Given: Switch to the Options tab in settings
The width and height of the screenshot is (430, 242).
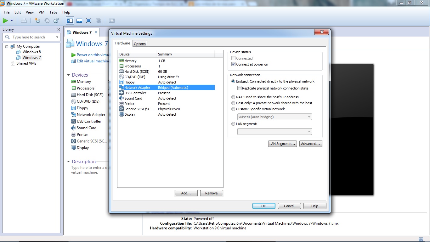Looking at the screenshot, I should click(x=140, y=44).
